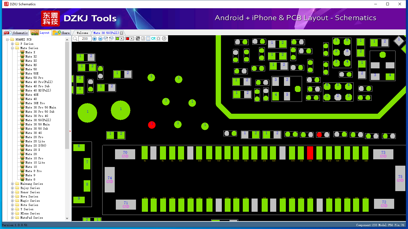Click the Version:1.0.0.51 status text

pyautogui.click(x=15, y=225)
